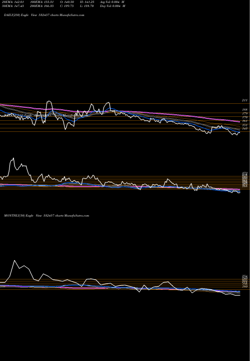Click the 161 price label on daily chart
This screenshot has width=250, height=361.
[x=244, y=121]
